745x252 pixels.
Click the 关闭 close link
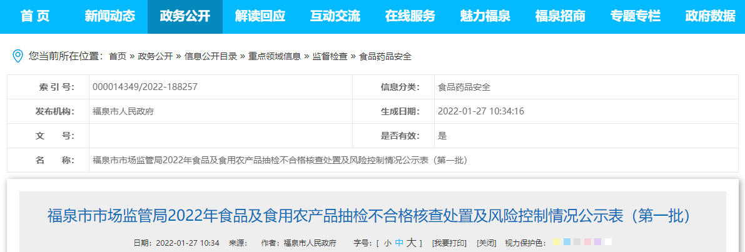point(487,243)
